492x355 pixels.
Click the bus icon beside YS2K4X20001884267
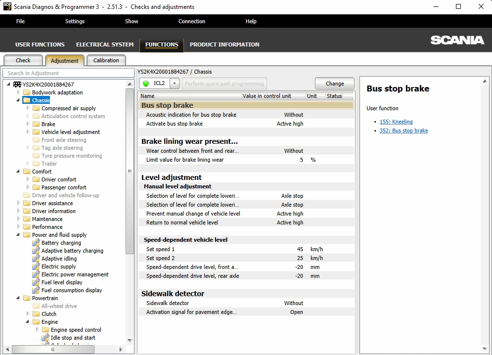pyautogui.click(x=17, y=85)
